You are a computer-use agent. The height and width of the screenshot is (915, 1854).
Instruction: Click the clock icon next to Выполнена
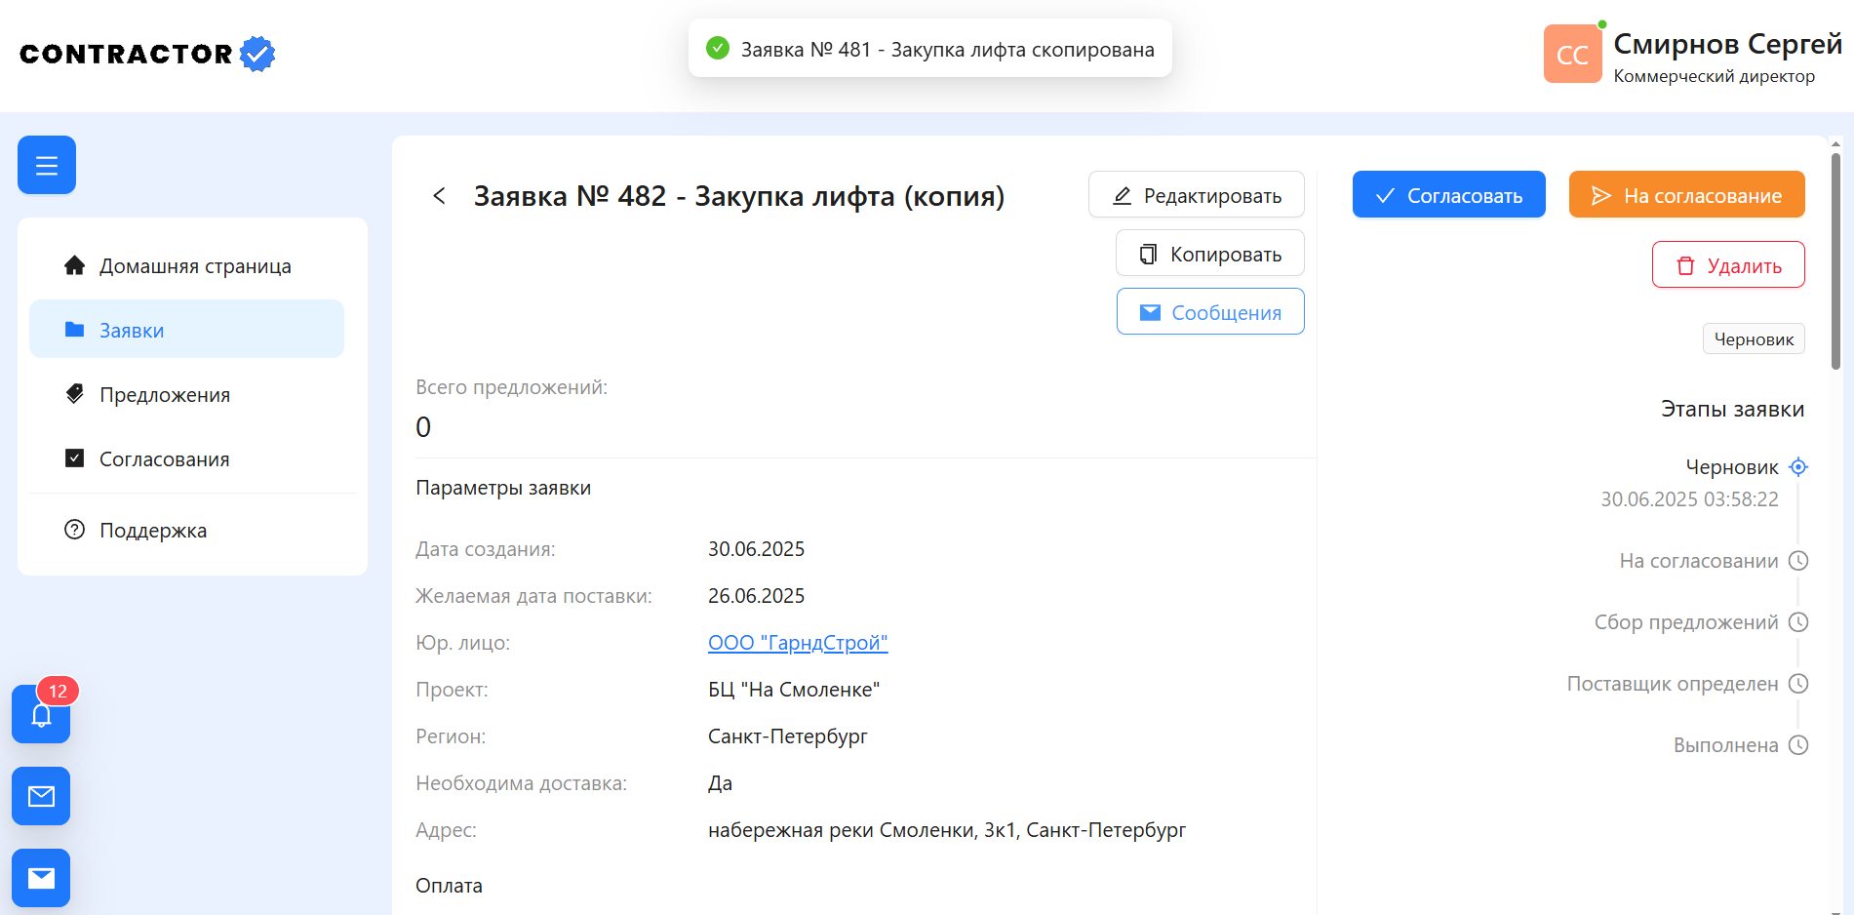pos(1798,745)
